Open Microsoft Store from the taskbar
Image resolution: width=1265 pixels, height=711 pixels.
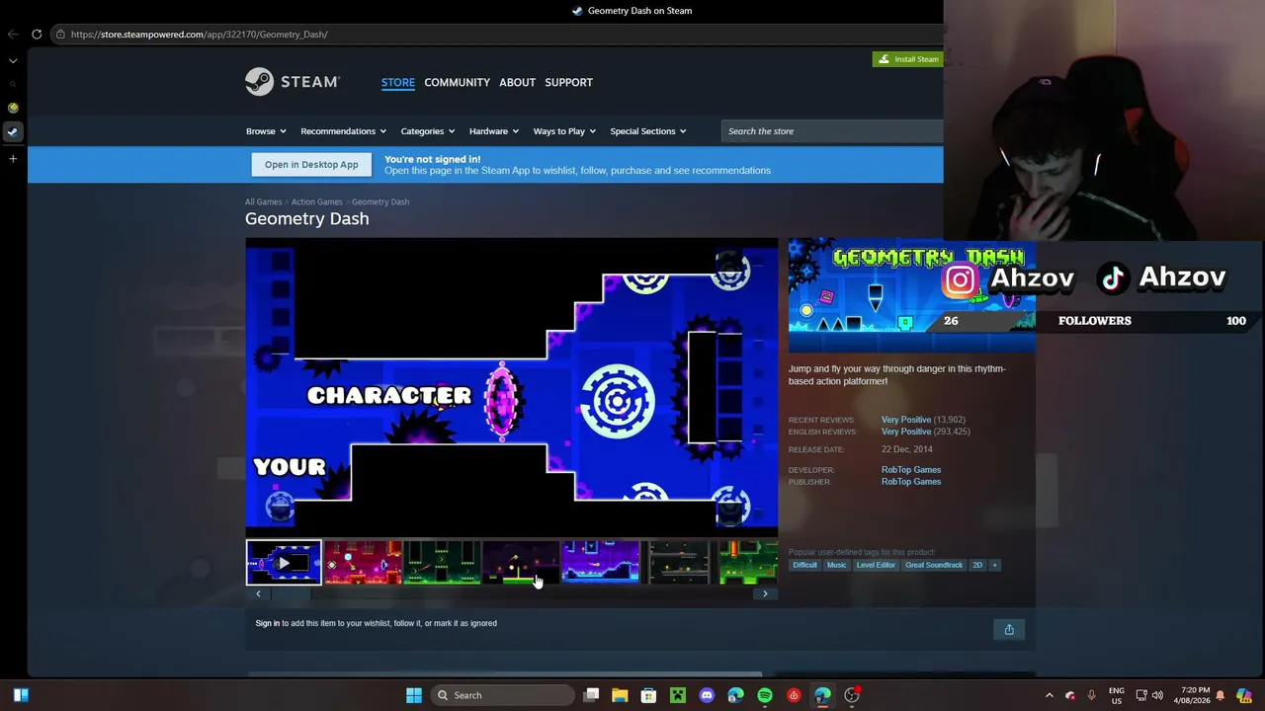pyautogui.click(x=648, y=695)
